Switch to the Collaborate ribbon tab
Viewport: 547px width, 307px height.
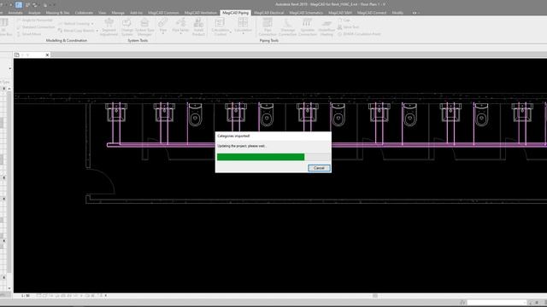pos(84,13)
